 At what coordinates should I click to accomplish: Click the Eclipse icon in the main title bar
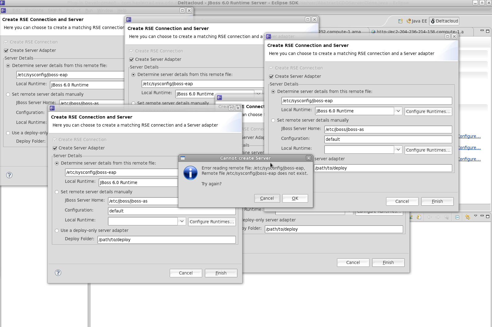(x=2, y=3)
